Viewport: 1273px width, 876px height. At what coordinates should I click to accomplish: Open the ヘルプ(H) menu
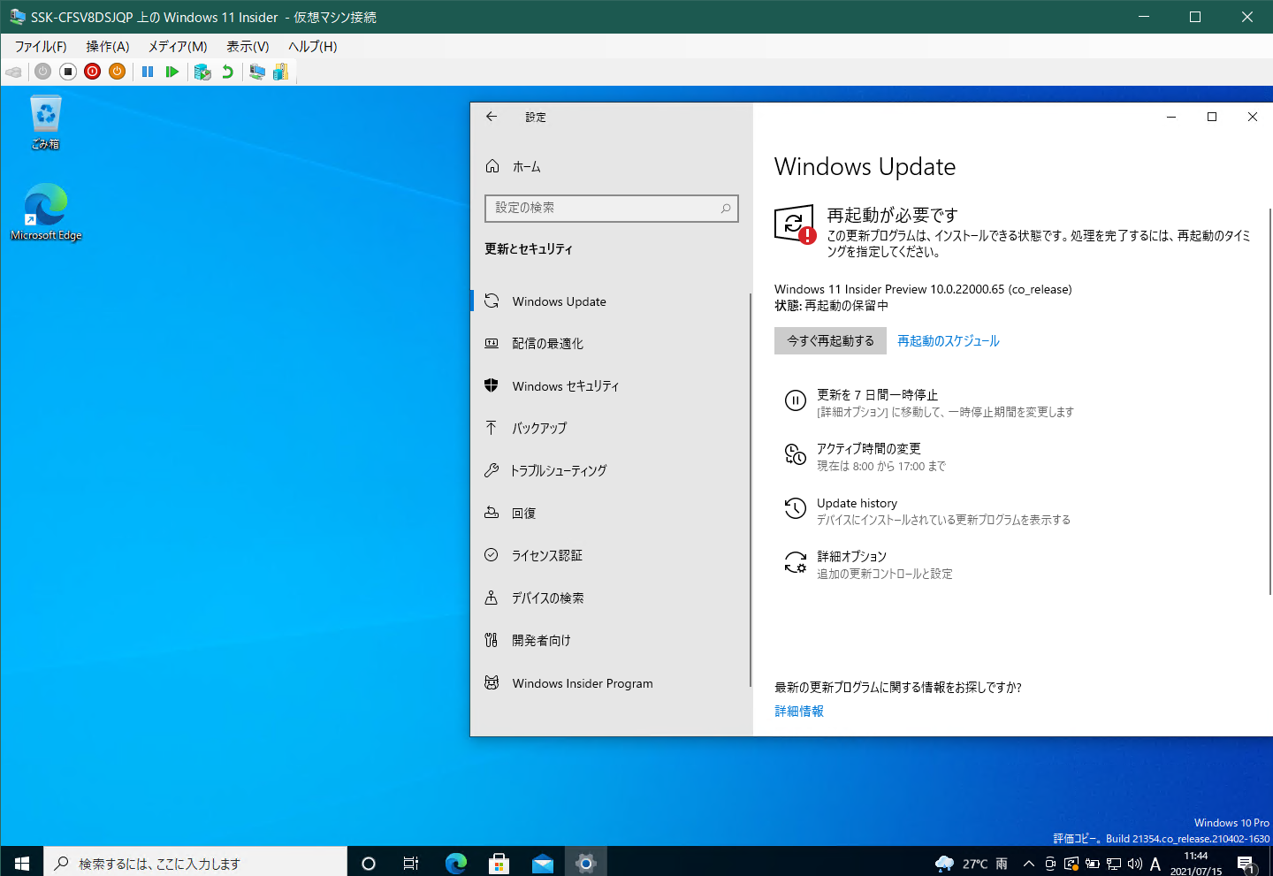click(312, 47)
